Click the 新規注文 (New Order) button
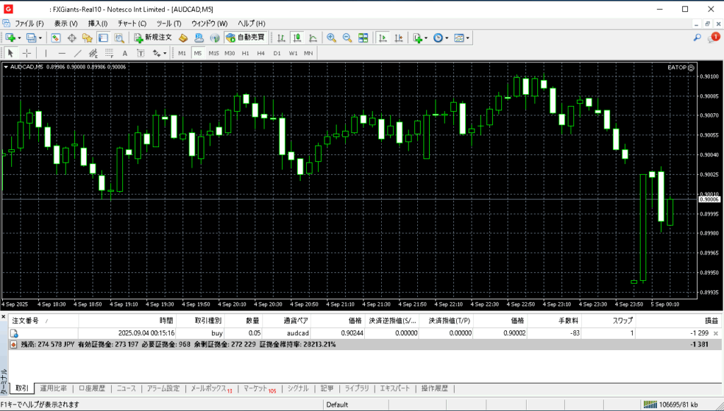Screen dimensions: 724x411 [x=153, y=37]
